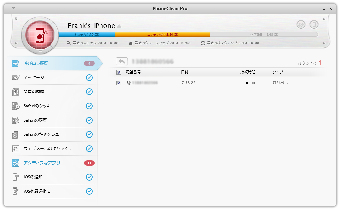Screen dimensions: 340x210
Task: Click the clock backup icon
Action: click(x=203, y=43)
